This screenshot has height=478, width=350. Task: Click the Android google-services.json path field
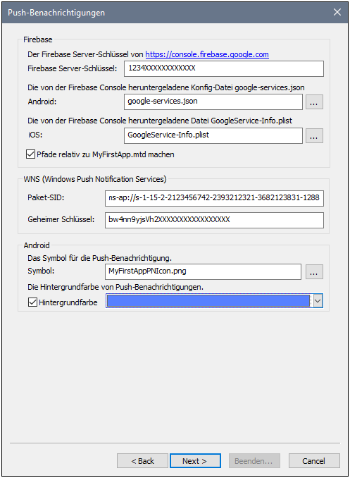[213, 102]
